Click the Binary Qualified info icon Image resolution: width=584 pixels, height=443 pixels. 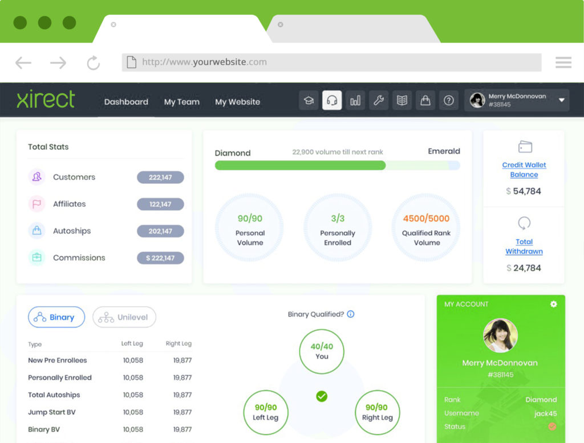(x=351, y=314)
